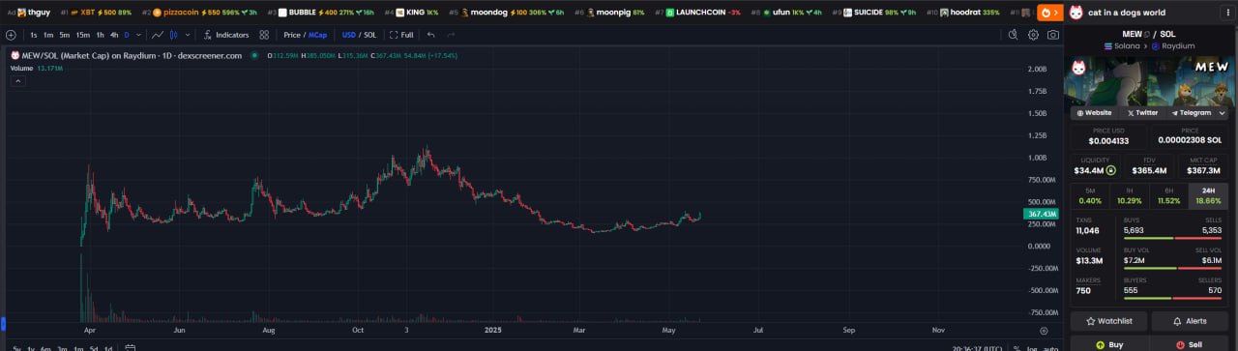Open trending token SUICIDE
The width and height of the screenshot is (1238, 351).
[x=873, y=13]
